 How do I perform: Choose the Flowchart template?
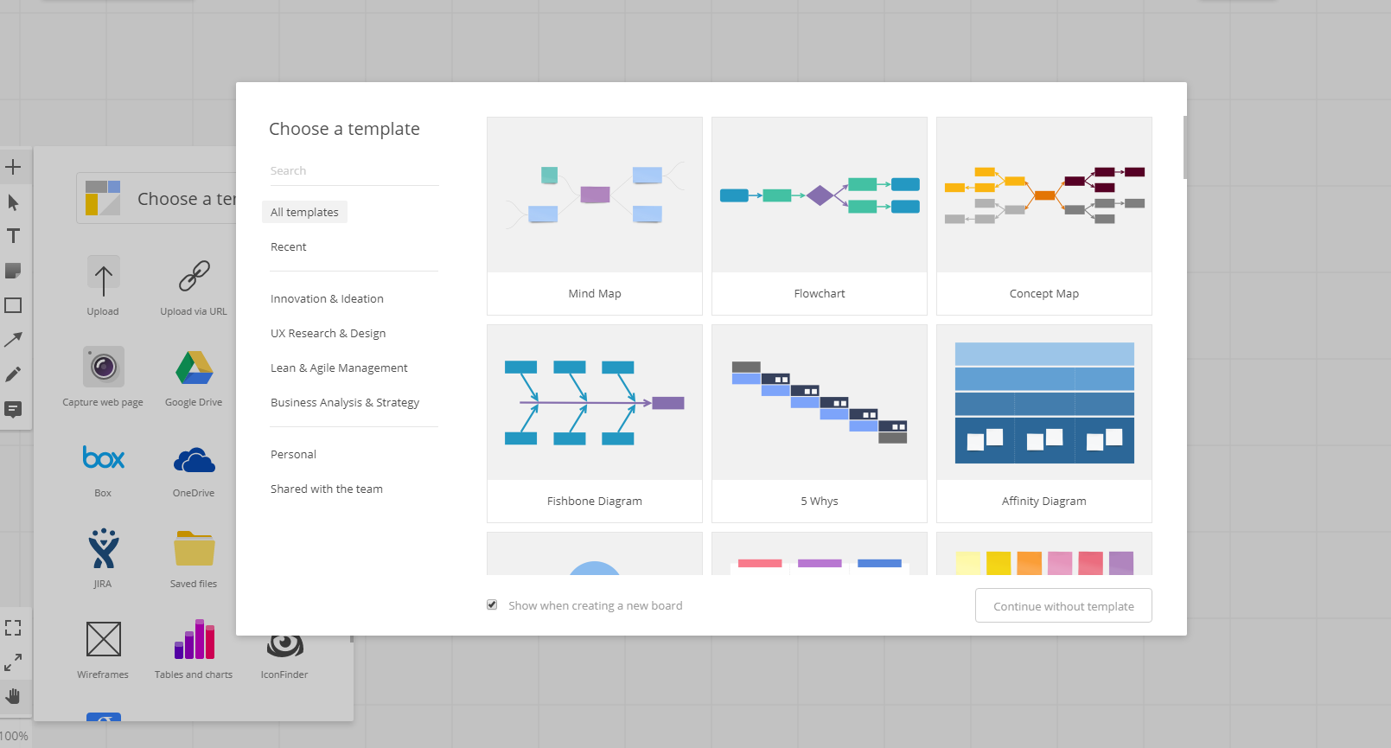coord(819,216)
